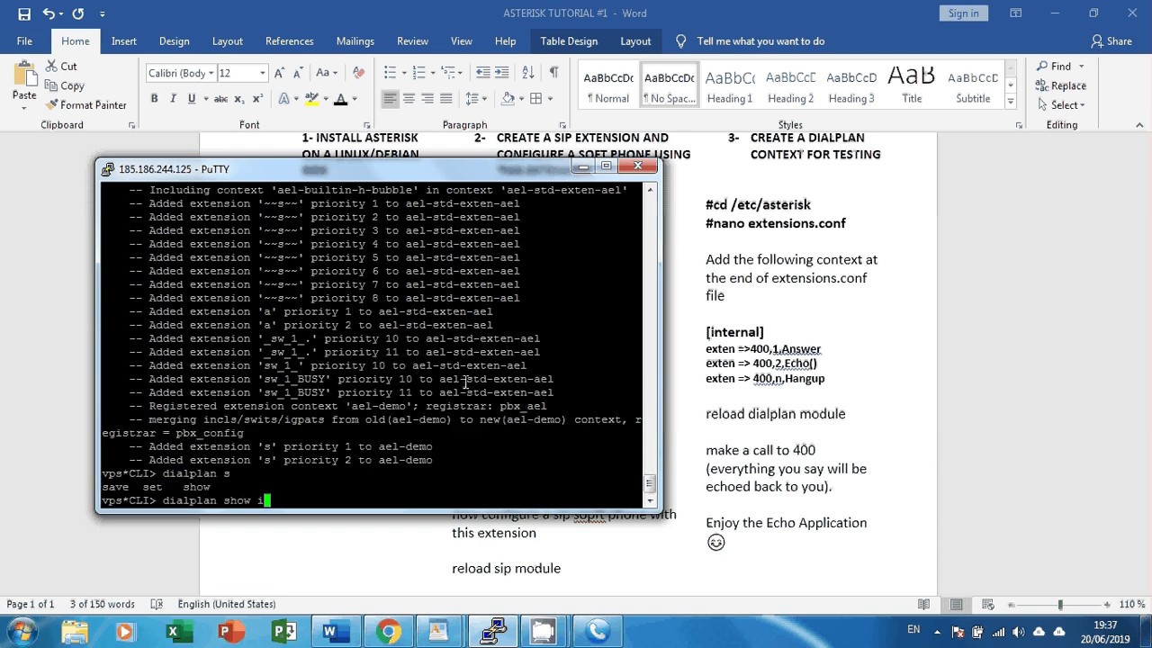Open the Windows Start menu
1152x648 pixels.
(22, 631)
